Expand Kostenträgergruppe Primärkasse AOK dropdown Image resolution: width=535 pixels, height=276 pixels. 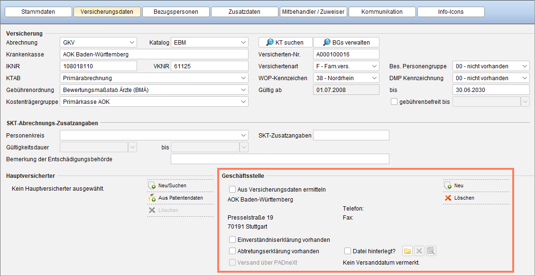154,101
